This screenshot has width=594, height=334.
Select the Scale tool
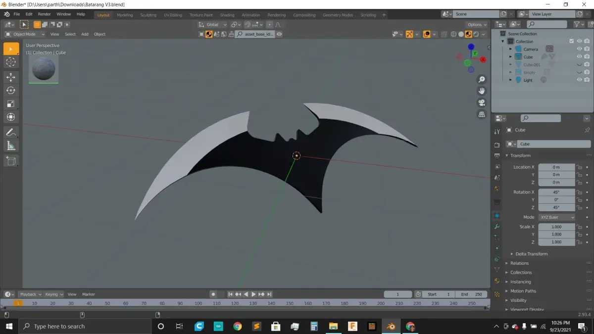coord(11,103)
